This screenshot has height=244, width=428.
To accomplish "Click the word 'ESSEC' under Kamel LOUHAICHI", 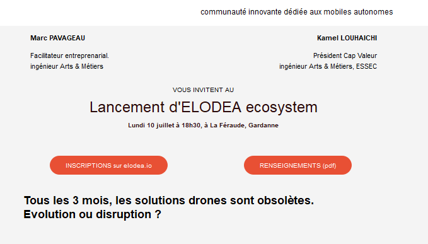I will click(366, 66).
